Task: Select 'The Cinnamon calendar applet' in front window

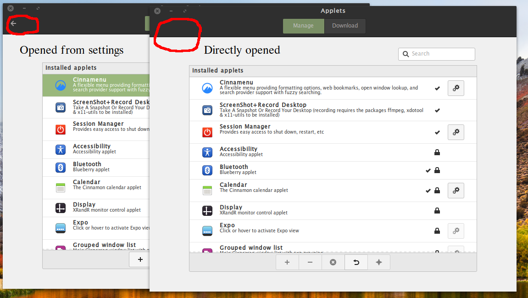Action: click(x=254, y=190)
